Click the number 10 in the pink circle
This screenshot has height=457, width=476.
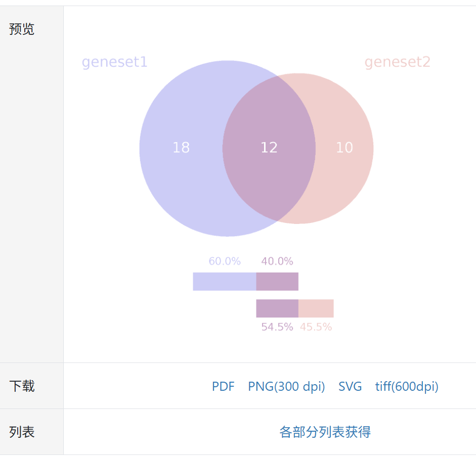click(x=345, y=148)
